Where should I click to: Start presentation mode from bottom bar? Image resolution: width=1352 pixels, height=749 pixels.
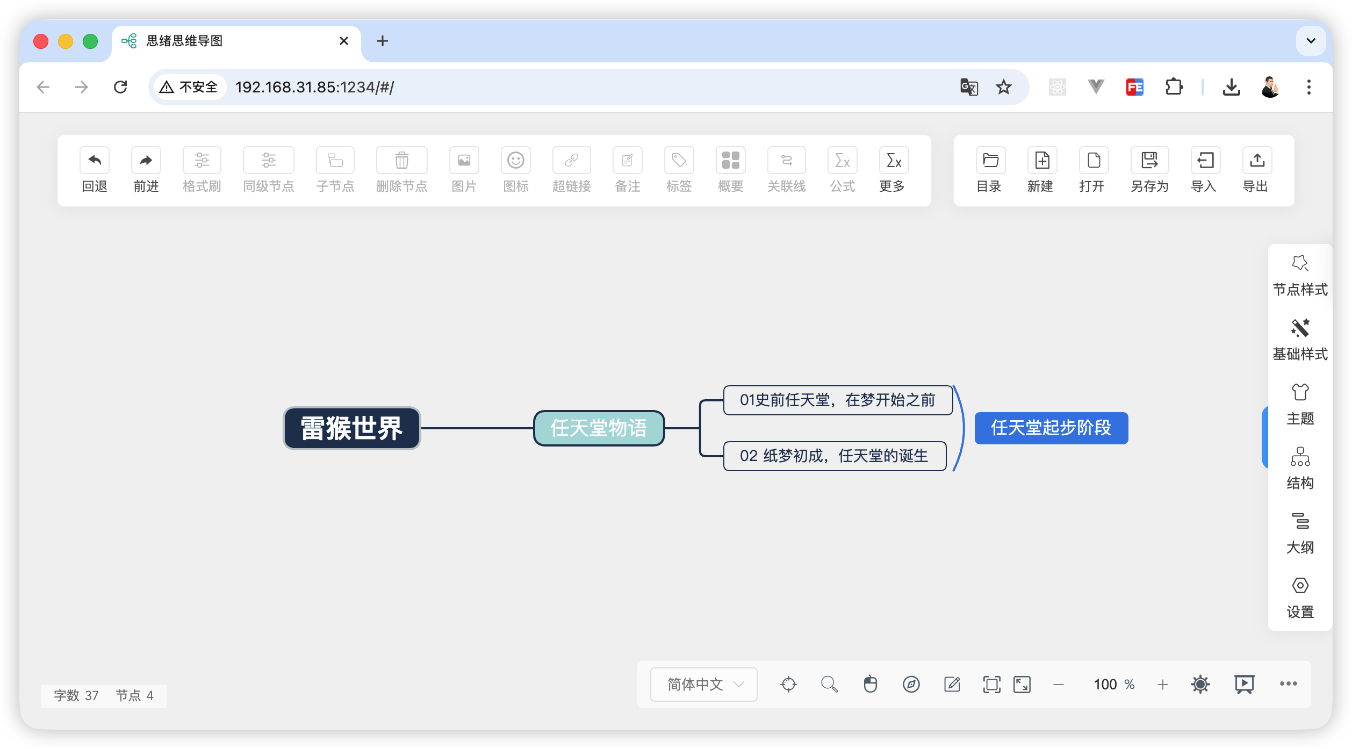1245,684
